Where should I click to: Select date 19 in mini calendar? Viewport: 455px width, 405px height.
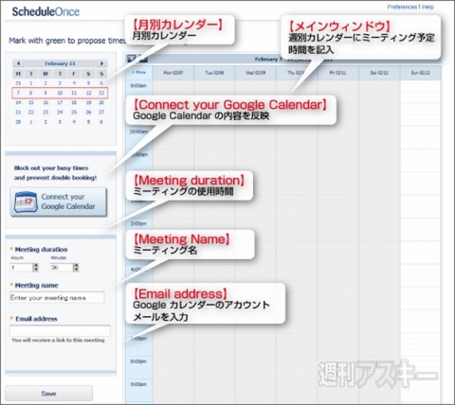coord(88,102)
